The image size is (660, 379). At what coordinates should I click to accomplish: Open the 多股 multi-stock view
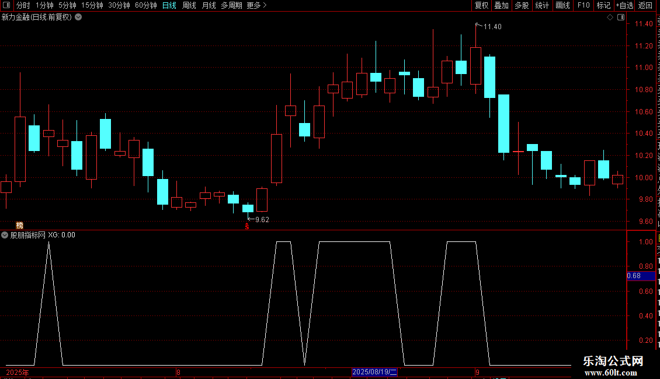522,5
